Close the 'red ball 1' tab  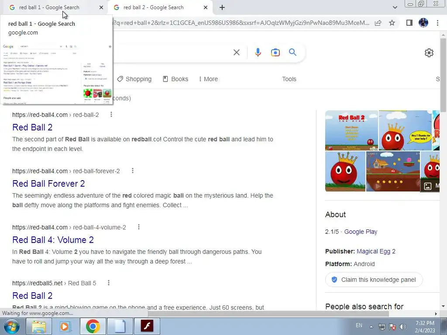click(x=101, y=7)
